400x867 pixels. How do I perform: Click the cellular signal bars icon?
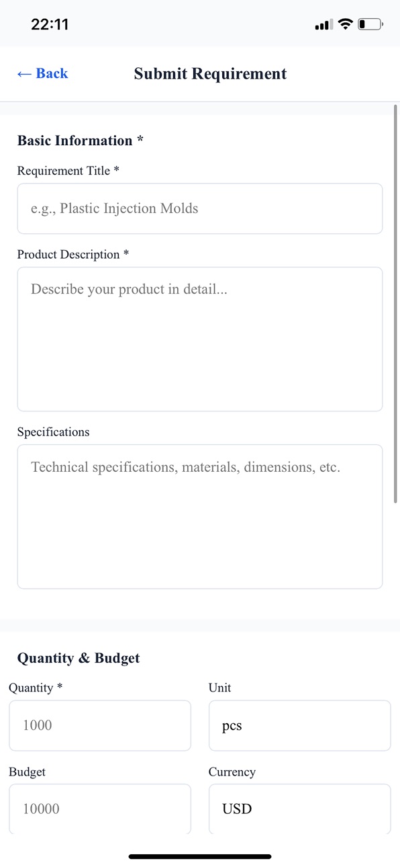(x=323, y=25)
